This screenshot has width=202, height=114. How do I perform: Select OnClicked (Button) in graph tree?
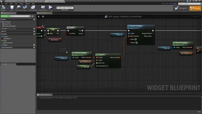pos(10,26)
